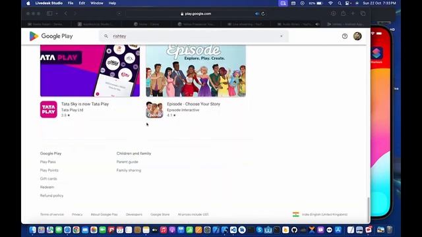This screenshot has height=237, width=422.
Task: Click the Episode app icon
Action: pos(154,109)
